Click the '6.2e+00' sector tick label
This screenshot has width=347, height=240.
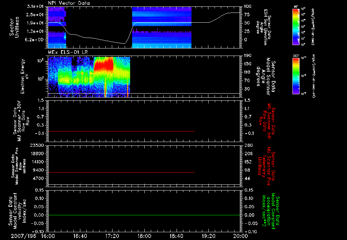[x=34, y=40]
